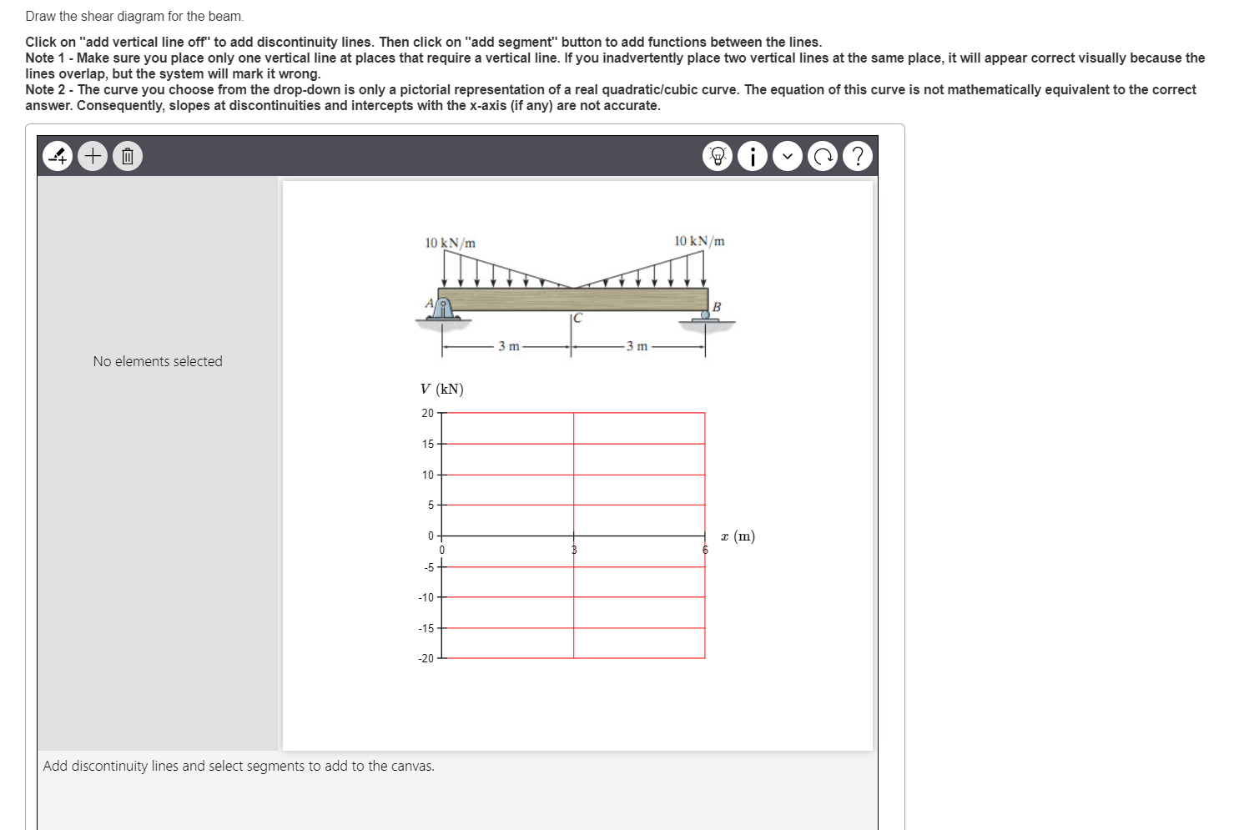
Task: Select the V (kN) axis label
Action: pos(442,388)
